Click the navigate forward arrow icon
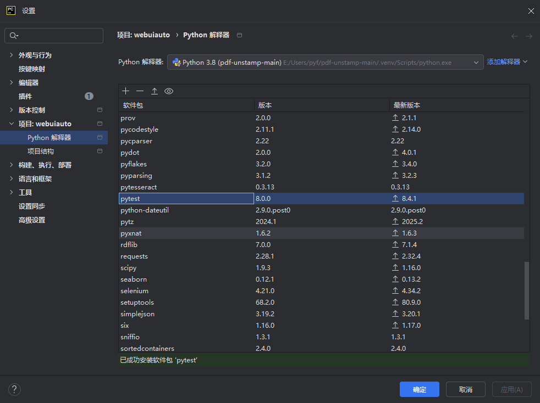 pos(529,36)
